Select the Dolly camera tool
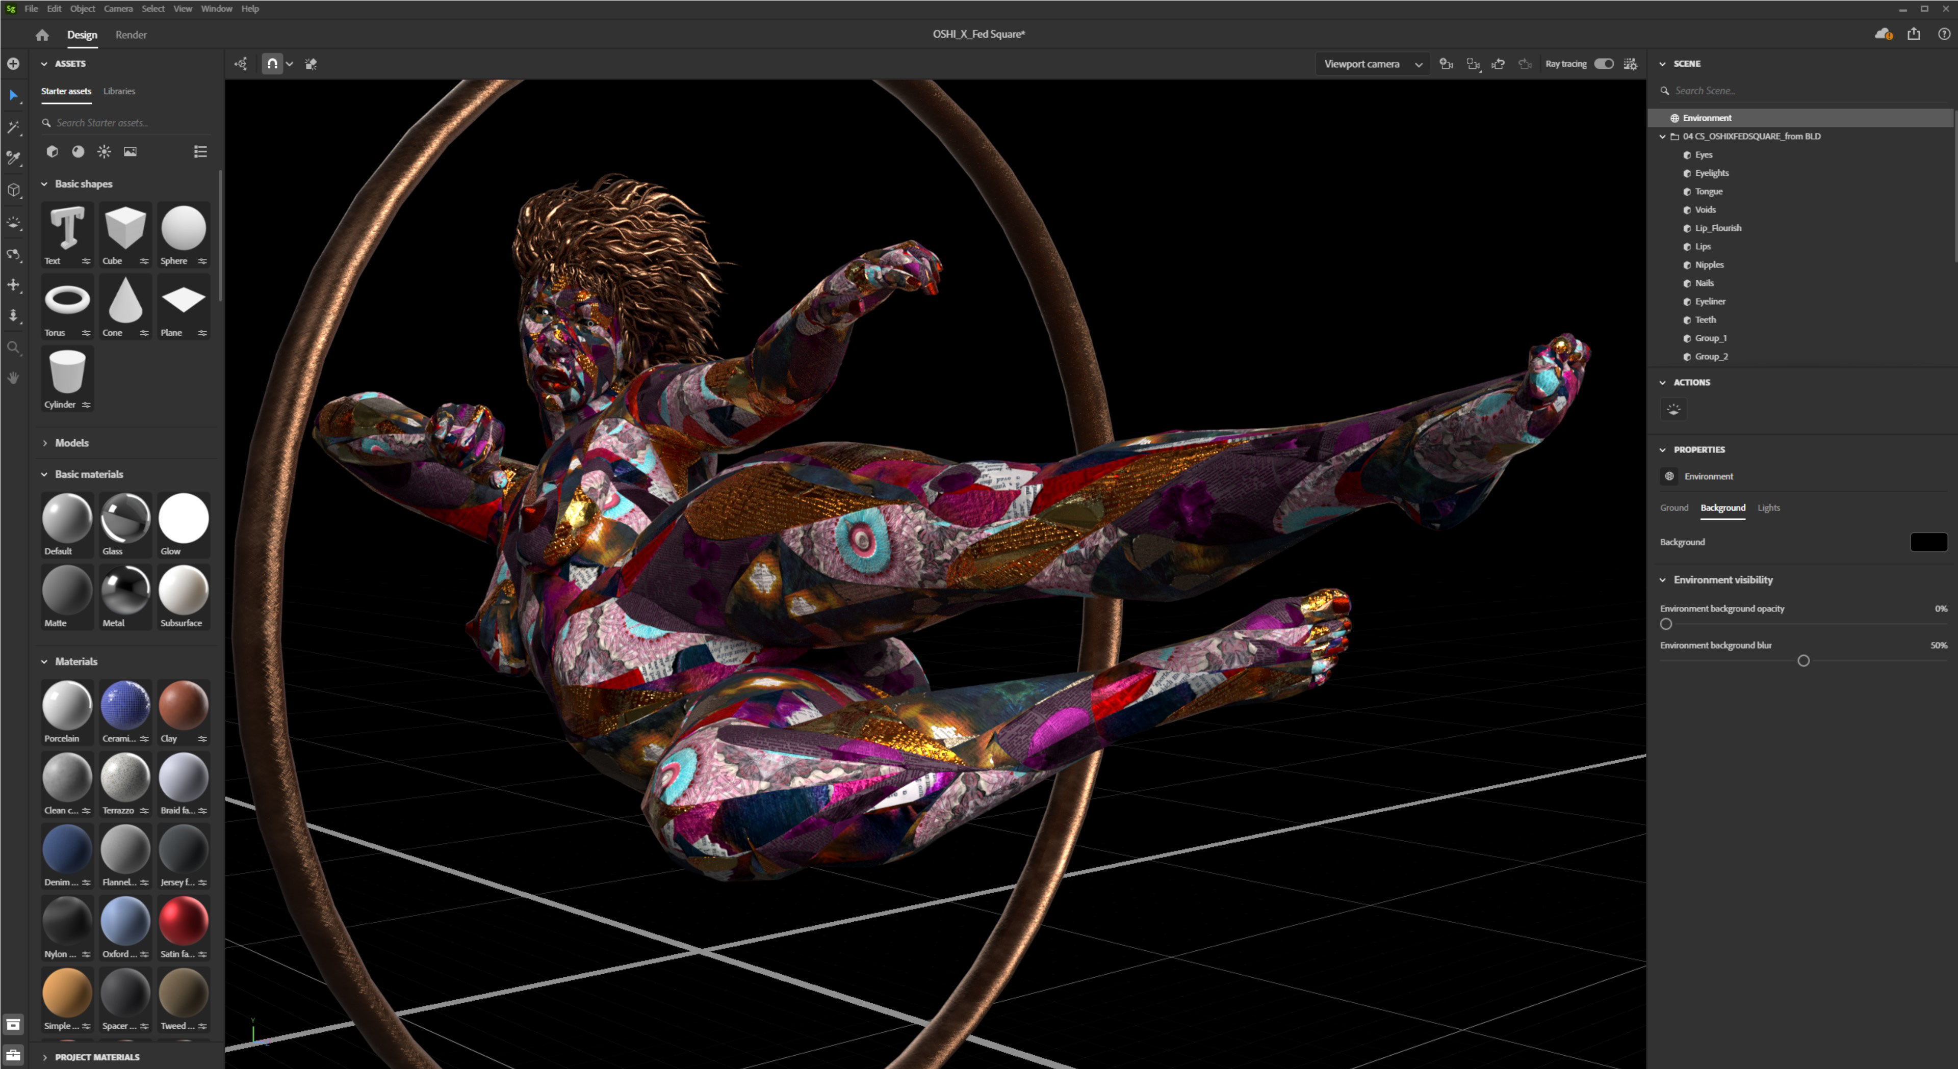Viewport: 1958px width, 1069px height. [x=13, y=315]
